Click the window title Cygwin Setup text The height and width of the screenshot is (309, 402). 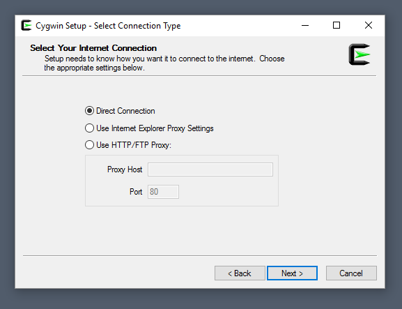pyautogui.click(x=61, y=26)
